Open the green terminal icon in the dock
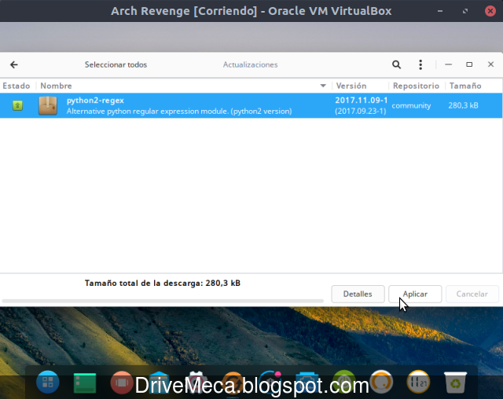This screenshot has width=503, height=399. point(85,383)
